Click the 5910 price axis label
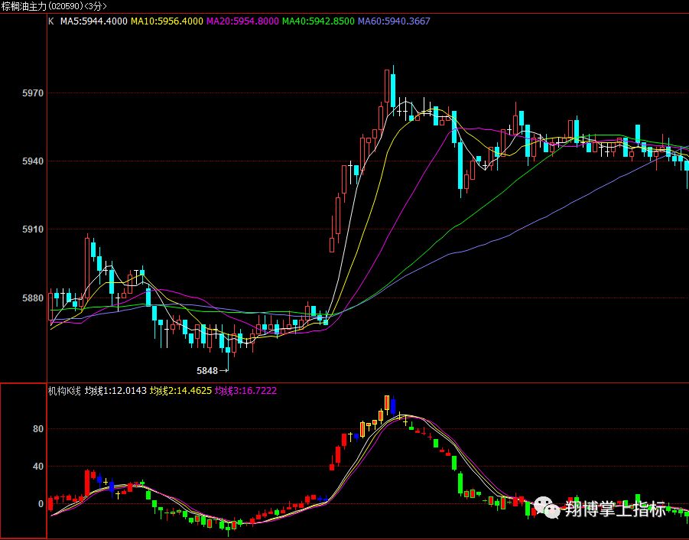 (33, 229)
